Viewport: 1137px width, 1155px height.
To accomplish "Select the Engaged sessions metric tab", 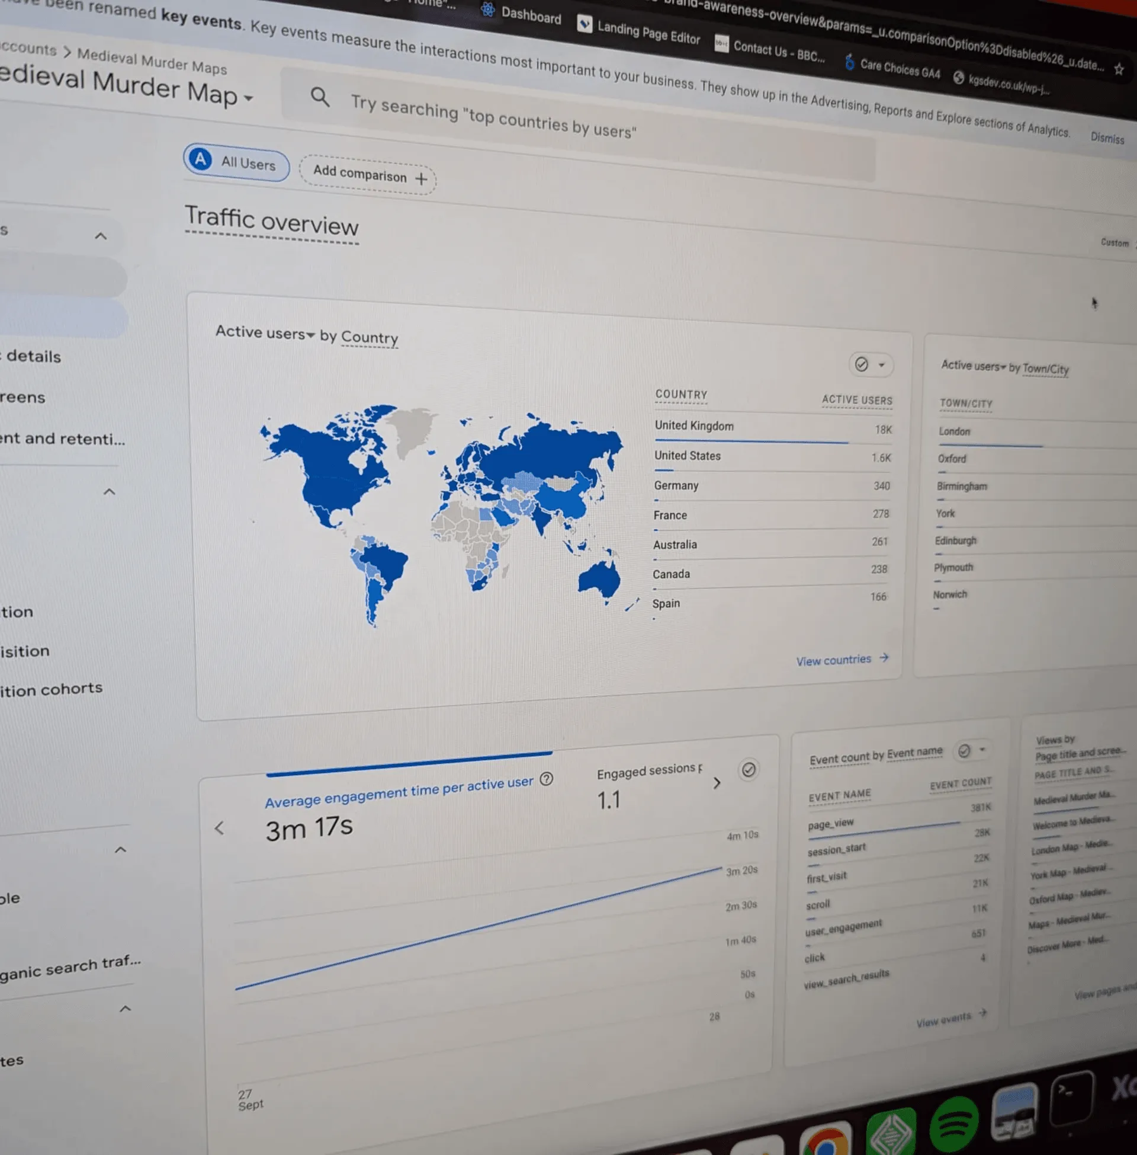I will coord(650,783).
